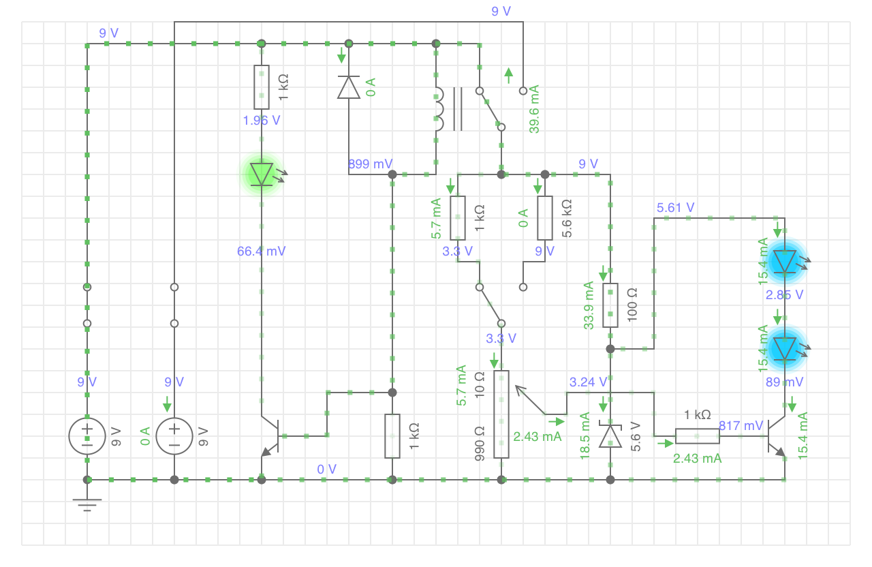Toggle the closed switch above leftmost source
This screenshot has width=872, height=567.
[87, 305]
